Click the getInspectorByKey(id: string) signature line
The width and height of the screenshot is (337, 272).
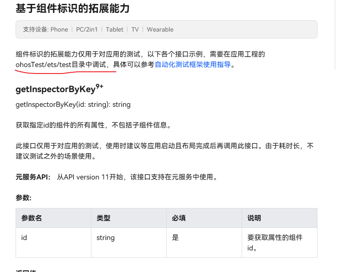click(x=73, y=104)
